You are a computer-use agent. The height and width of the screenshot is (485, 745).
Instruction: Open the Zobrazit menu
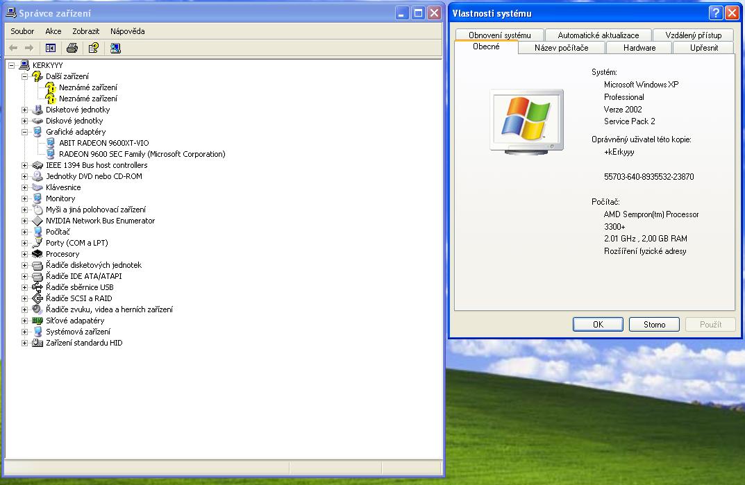86,31
